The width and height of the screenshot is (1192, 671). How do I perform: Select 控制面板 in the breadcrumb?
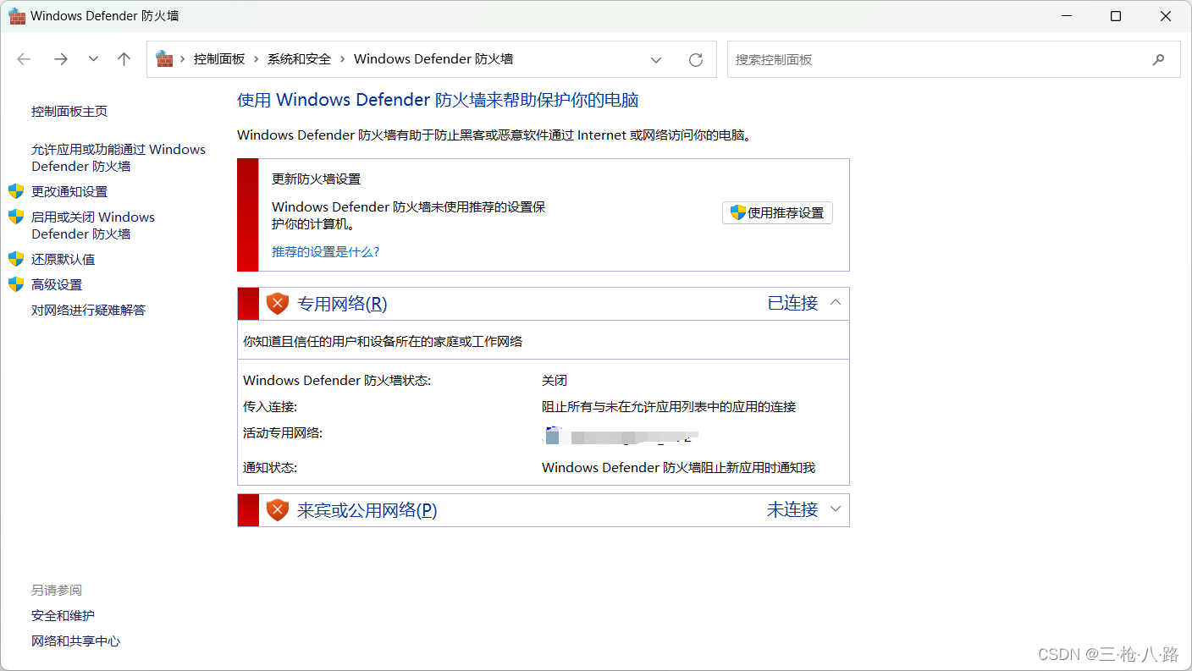[219, 59]
